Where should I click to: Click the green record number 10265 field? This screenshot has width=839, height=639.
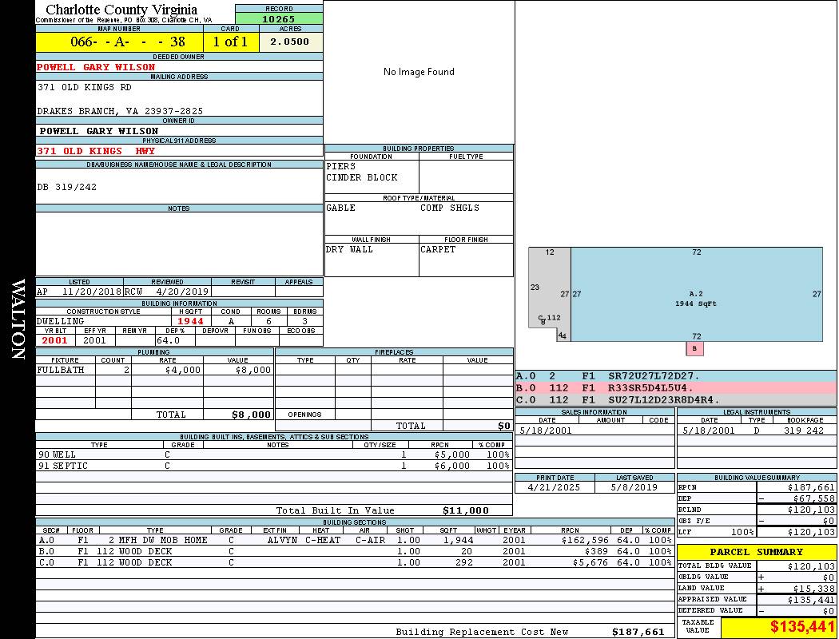[279, 18]
